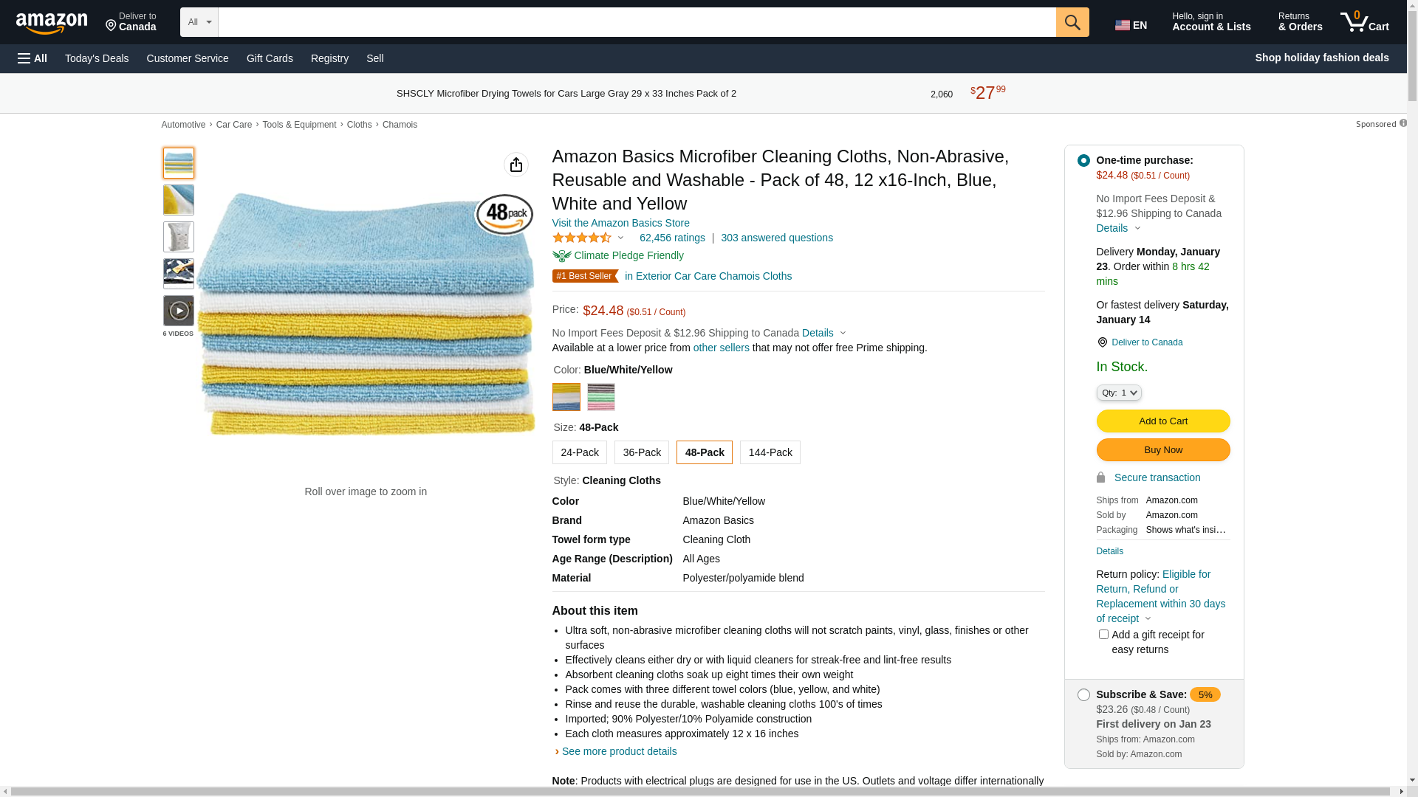Choose the pink and green color swatch
This screenshot has width=1418, height=797.
[x=600, y=397]
